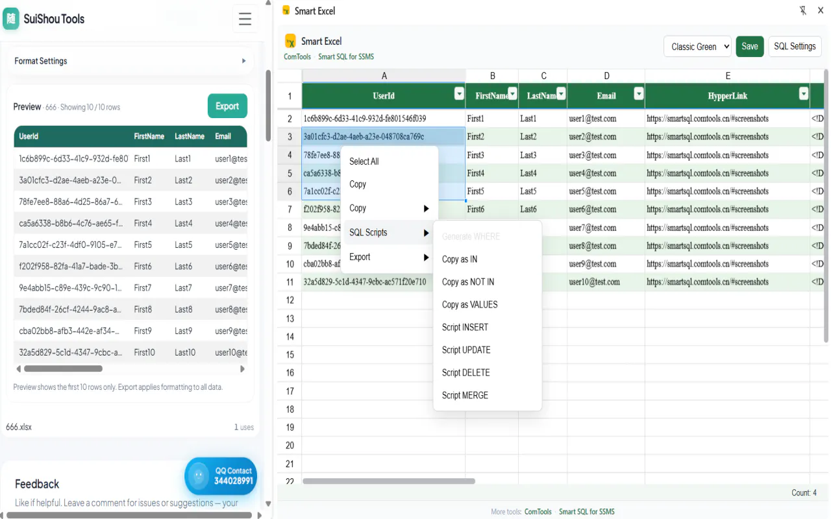Open the SuiShou Tools hamburger menu
The height and width of the screenshot is (519, 831).
[245, 19]
